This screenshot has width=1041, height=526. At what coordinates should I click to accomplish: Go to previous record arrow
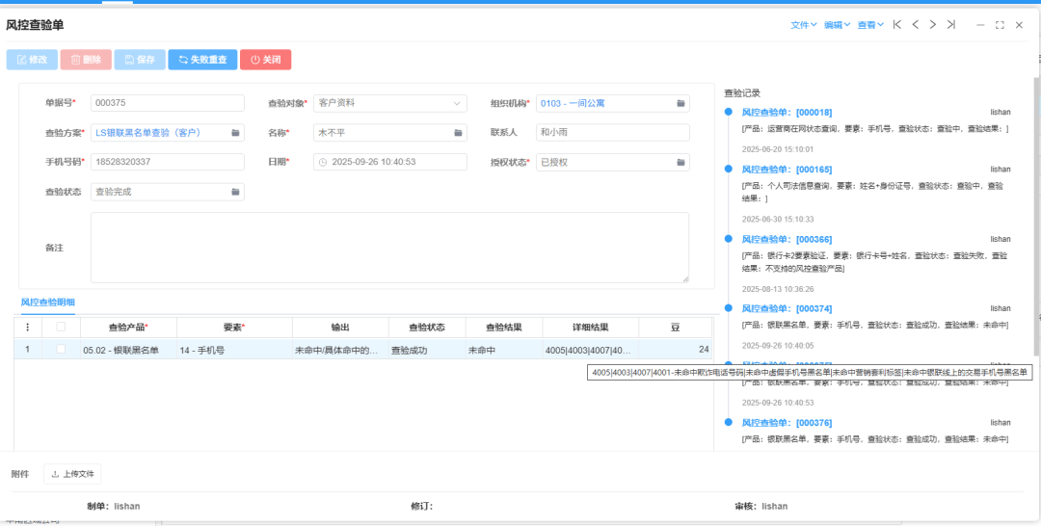coord(915,24)
